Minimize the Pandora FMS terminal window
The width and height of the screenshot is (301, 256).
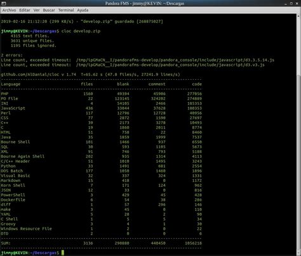[286, 3]
